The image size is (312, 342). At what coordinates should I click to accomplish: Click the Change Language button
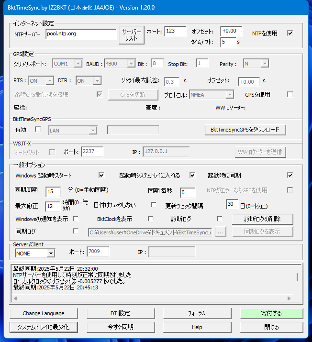(x=44, y=313)
